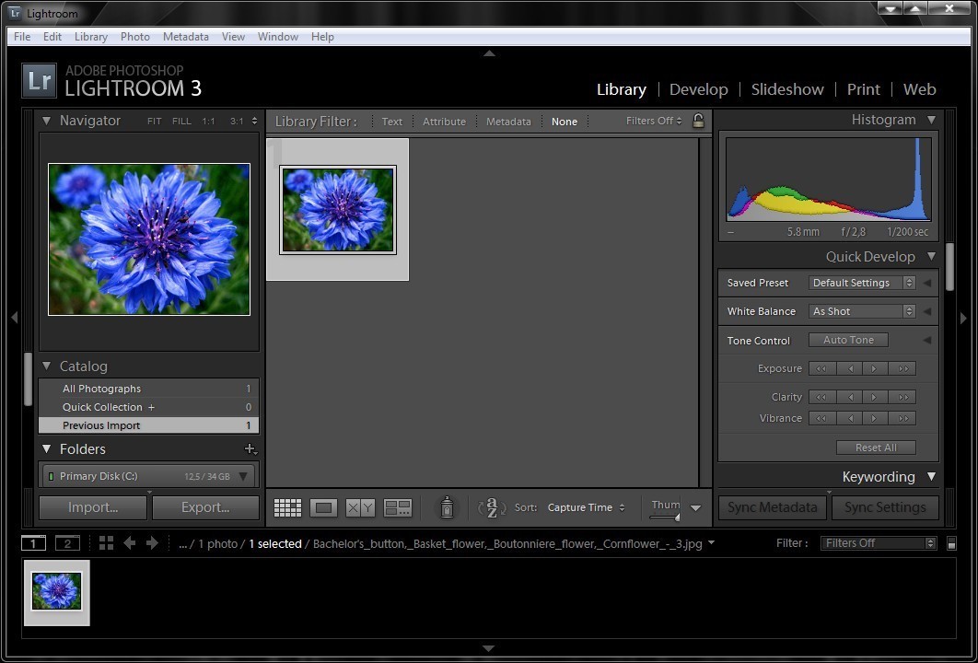Open Compare view (X|Y) icon
Viewport: 978px width, 663px height.
click(360, 507)
